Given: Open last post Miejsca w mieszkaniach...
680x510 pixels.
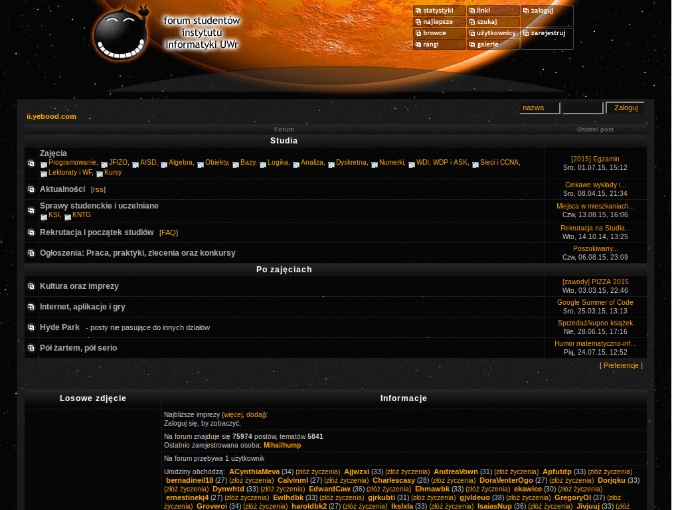Looking at the screenshot, I should pyautogui.click(x=595, y=206).
